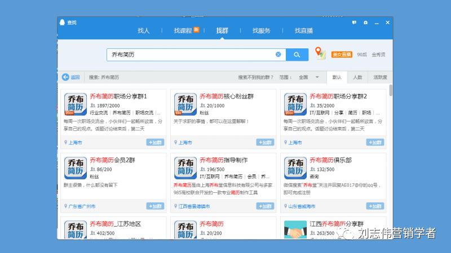Clear the search text with the X icon

click(x=278, y=55)
